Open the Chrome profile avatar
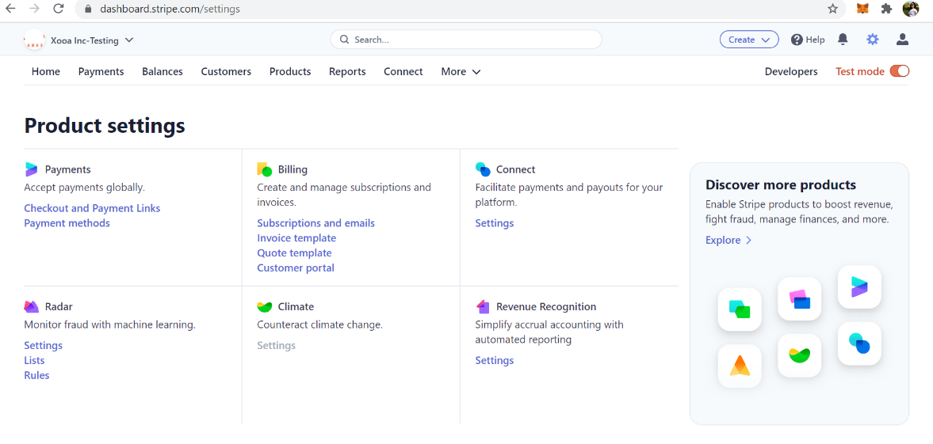The image size is (933, 444). pyautogui.click(x=911, y=9)
